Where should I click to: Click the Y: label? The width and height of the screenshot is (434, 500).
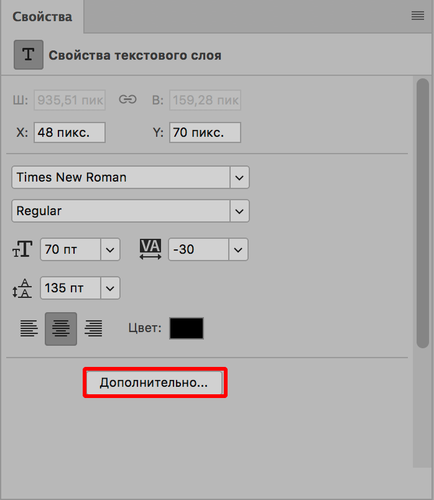tap(158, 132)
